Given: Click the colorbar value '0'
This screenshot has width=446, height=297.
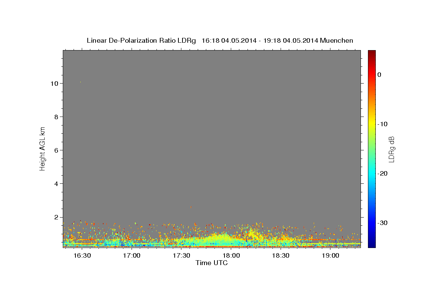Looking at the screenshot, I should click(x=379, y=75).
